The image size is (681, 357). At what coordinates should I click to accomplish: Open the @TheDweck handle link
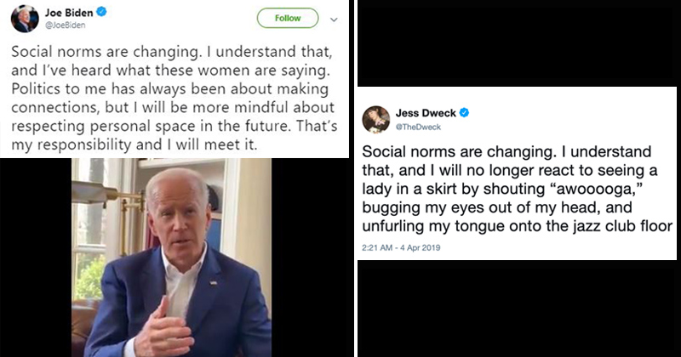click(418, 127)
